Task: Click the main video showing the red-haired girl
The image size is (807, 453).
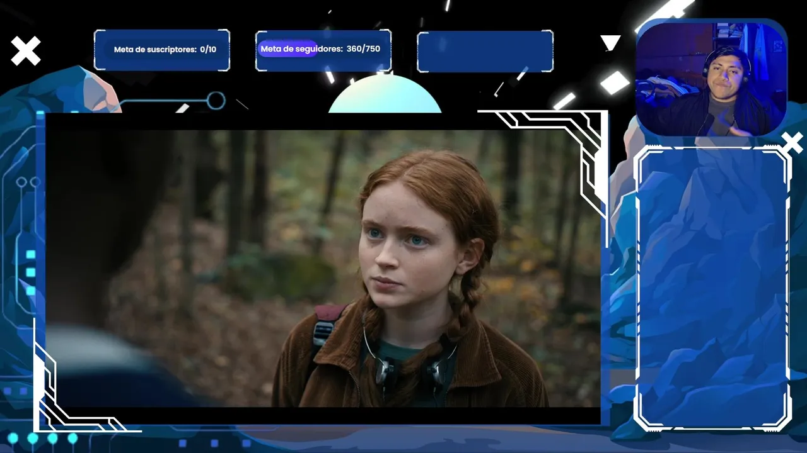Action: point(323,269)
